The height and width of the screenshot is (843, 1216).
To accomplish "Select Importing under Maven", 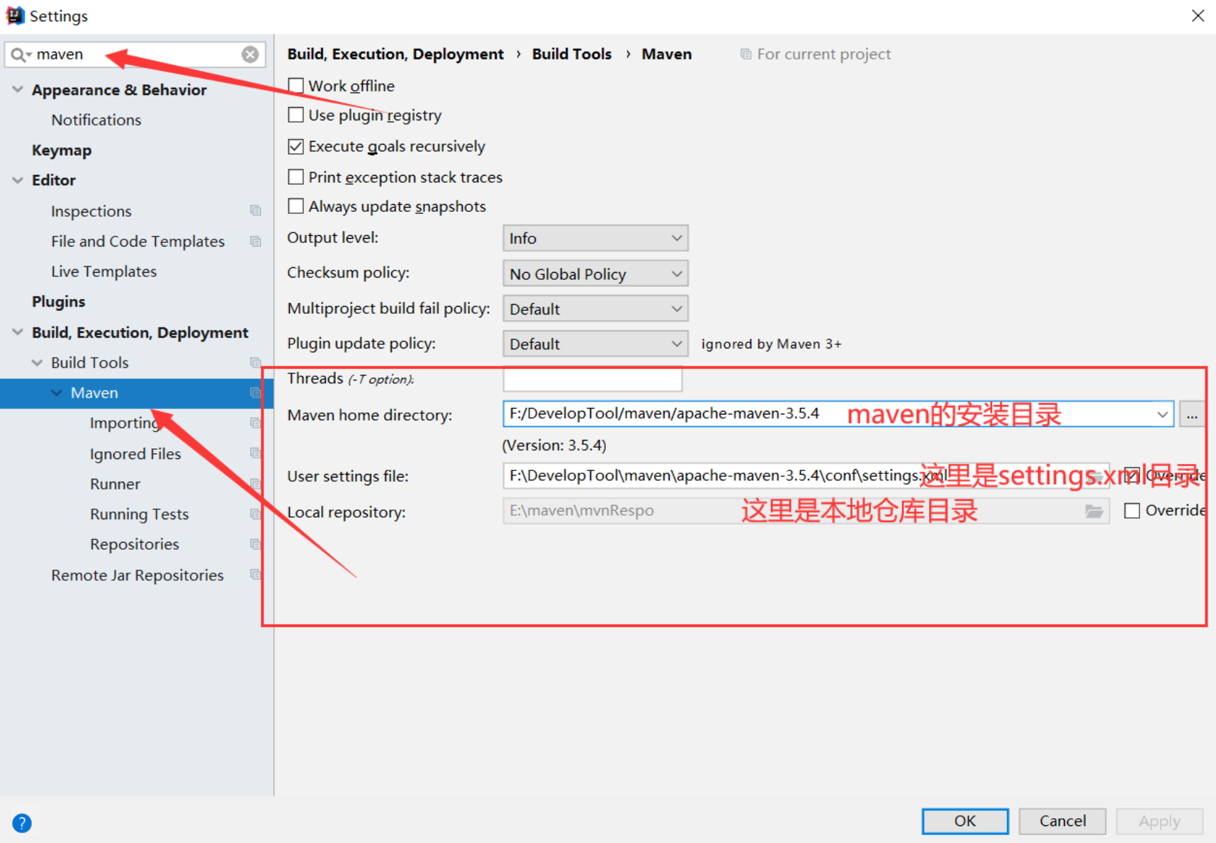I will coord(125,423).
